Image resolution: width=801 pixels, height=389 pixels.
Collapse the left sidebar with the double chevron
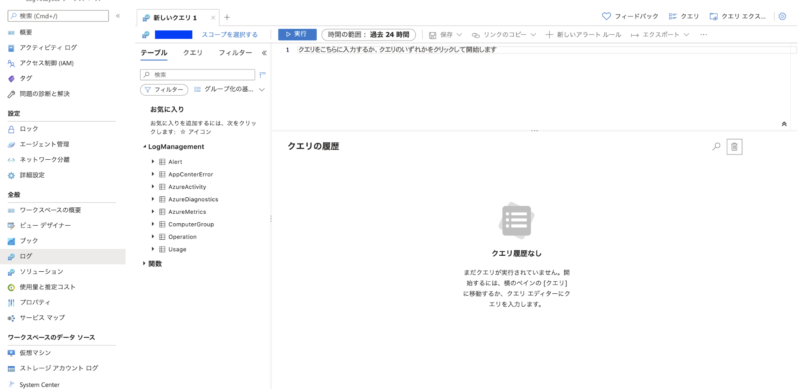[118, 16]
